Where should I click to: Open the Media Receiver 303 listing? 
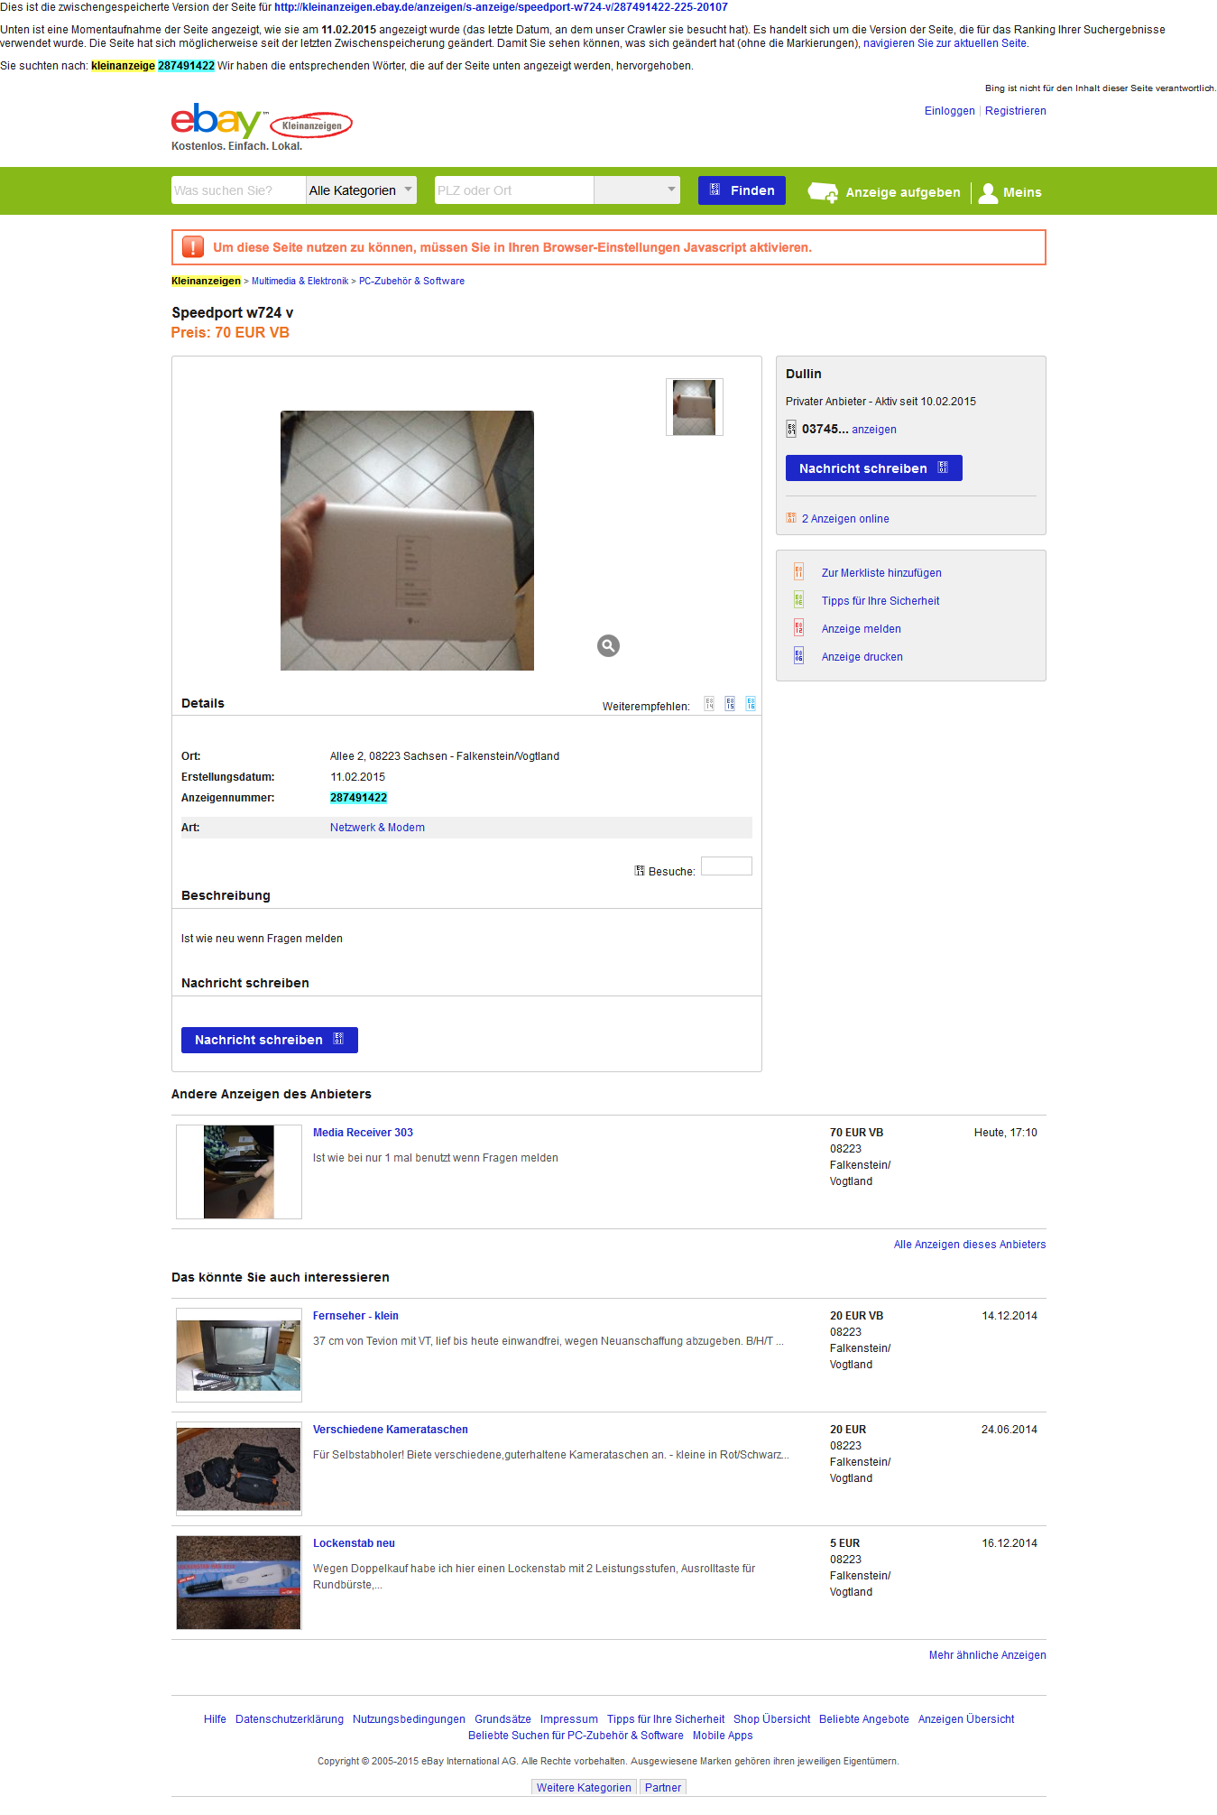click(363, 1133)
